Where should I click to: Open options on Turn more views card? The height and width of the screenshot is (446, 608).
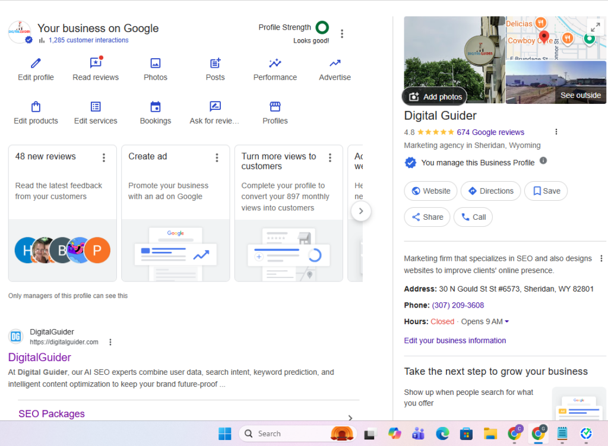(x=330, y=157)
